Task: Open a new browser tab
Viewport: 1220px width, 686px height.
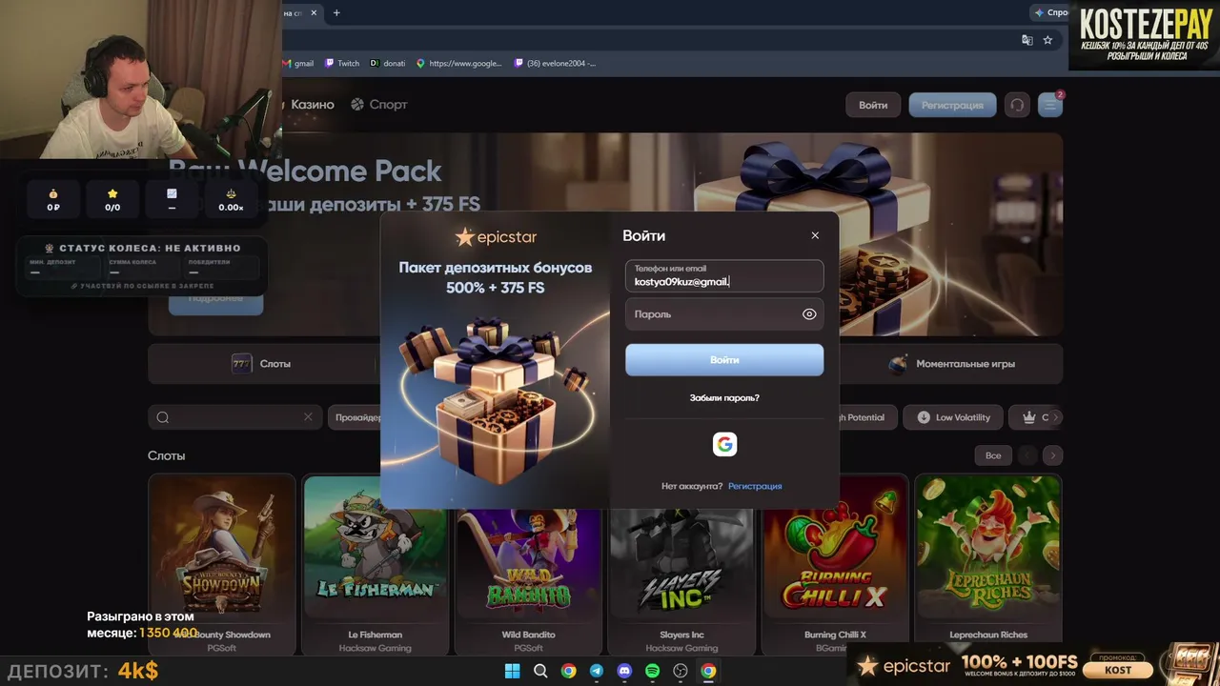Action: (x=336, y=13)
